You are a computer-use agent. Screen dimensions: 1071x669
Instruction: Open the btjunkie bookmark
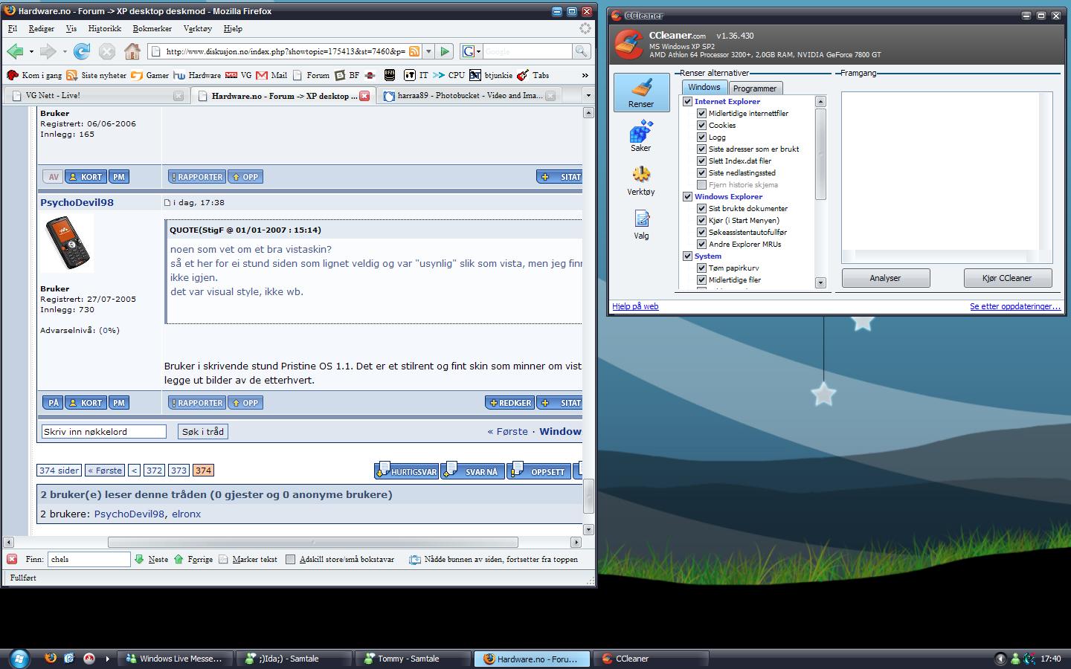[491, 75]
